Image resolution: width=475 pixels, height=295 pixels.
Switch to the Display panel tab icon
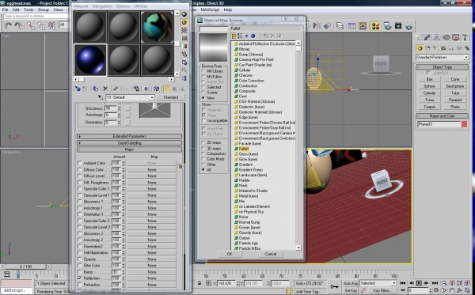[455, 37]
